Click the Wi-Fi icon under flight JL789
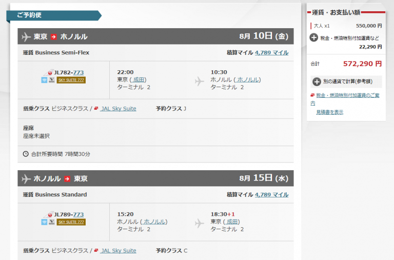Screen dimensions: 394x260 pyautogui.click(x=44, y=222)
